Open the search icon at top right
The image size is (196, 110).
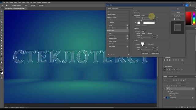(190, 5)
